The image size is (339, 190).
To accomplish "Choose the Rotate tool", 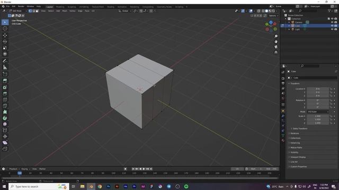I will pos(5,41).
